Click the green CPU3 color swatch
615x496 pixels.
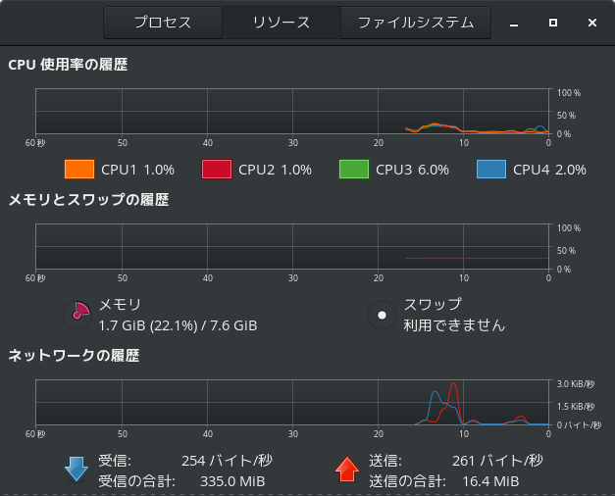(354, 170)
